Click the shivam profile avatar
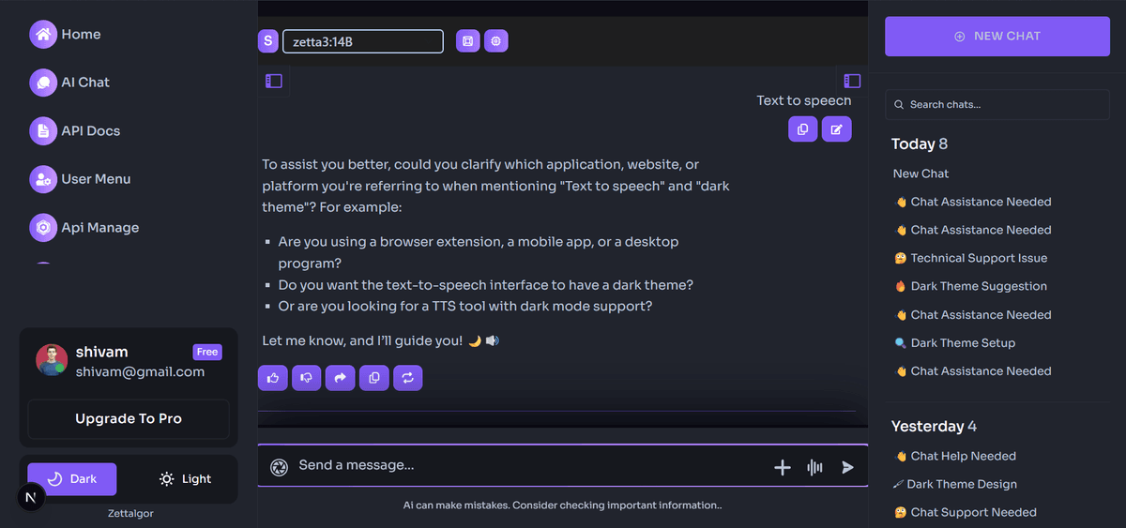Image resolution: width=1126 pixels, height=528 pixels. point(52,361)
